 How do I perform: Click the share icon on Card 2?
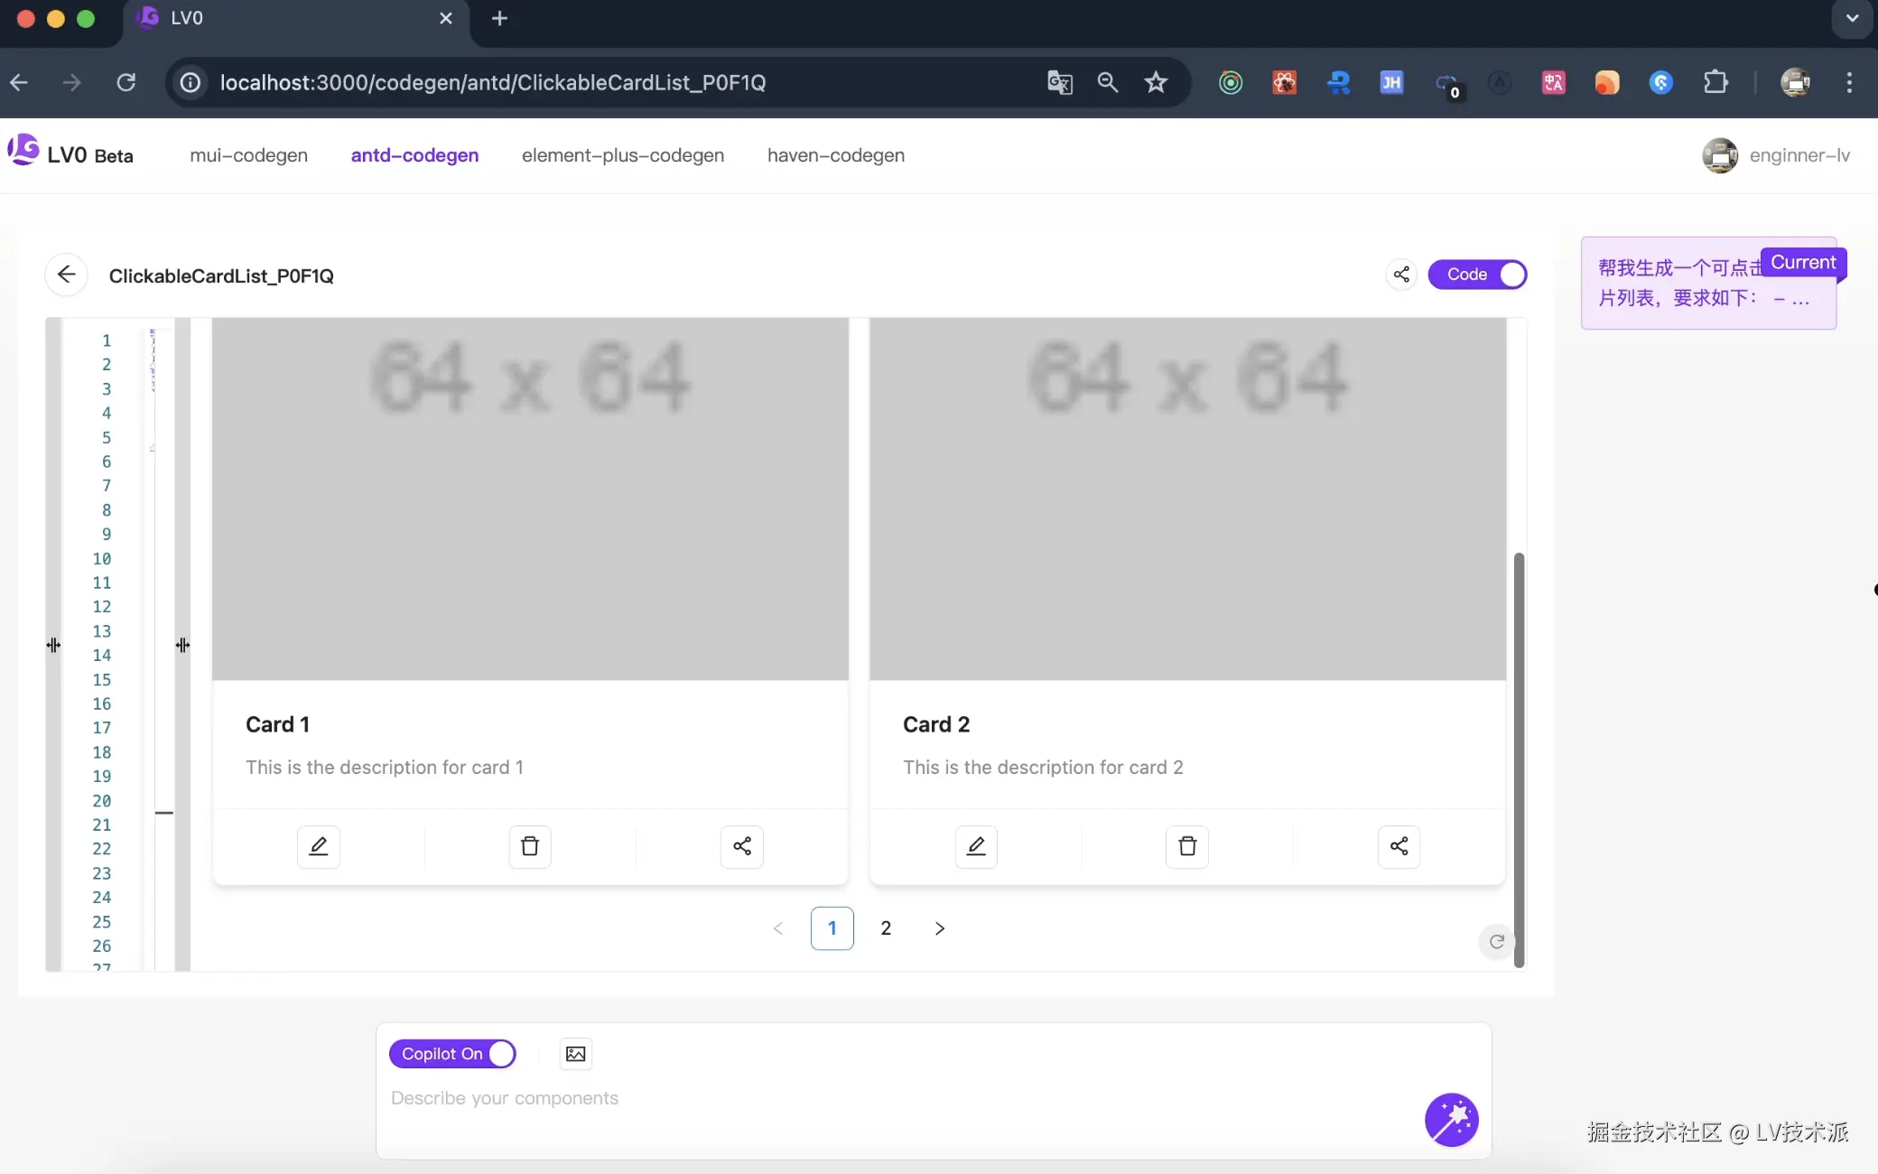(x=1399, y=846)
